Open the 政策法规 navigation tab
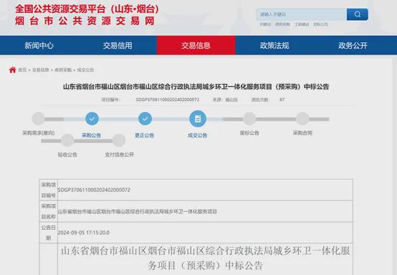The height and width of the screenshot is (275, 397). (274, 46)
